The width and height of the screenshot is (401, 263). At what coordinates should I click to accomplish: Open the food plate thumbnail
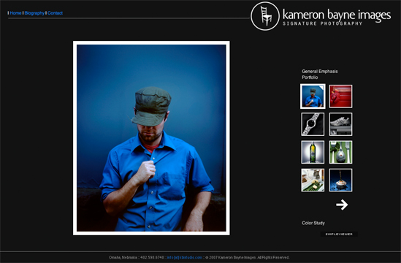coord(313,180)
